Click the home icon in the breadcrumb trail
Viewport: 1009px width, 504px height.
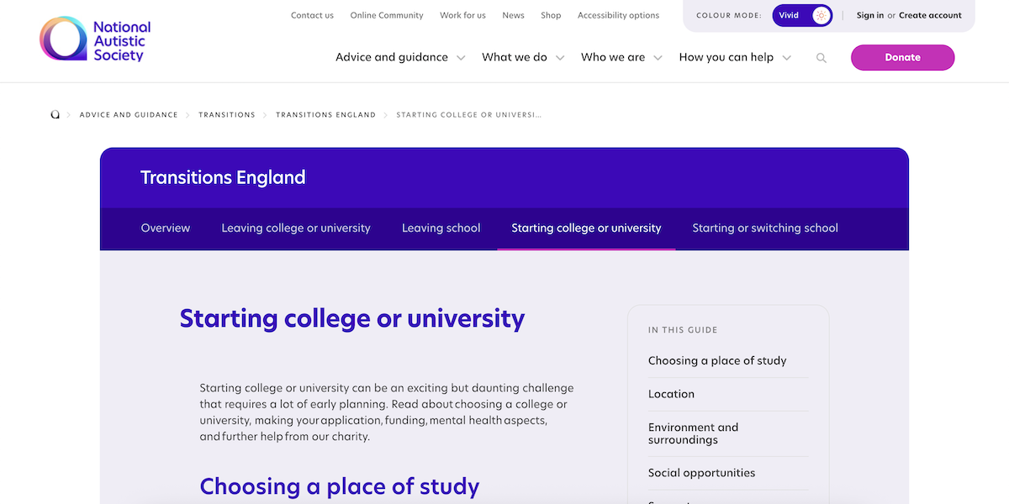(x=55, y=113)
